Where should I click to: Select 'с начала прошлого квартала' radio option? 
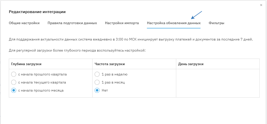[x=14, y=74]
